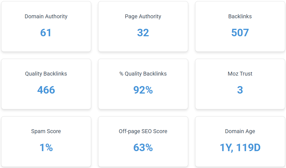Select the Quality Backlinks value 466
The width and height of the screenshot is (286, 168).
46,90
